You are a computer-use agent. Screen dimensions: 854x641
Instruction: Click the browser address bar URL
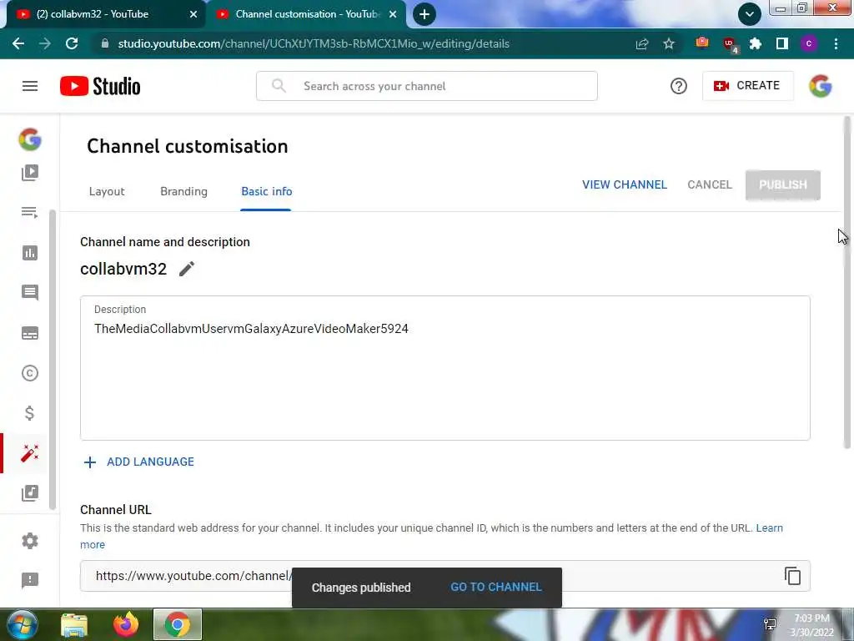314,43
